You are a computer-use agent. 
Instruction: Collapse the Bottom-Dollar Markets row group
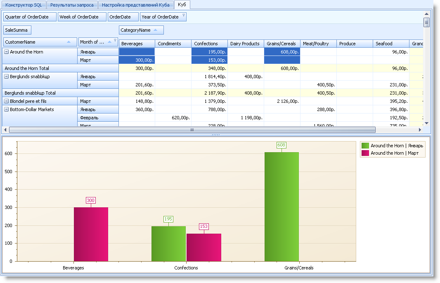point(6,109)
